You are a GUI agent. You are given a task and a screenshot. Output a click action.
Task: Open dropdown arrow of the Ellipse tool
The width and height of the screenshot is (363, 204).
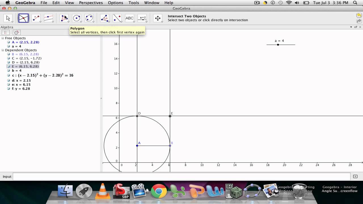93,22
